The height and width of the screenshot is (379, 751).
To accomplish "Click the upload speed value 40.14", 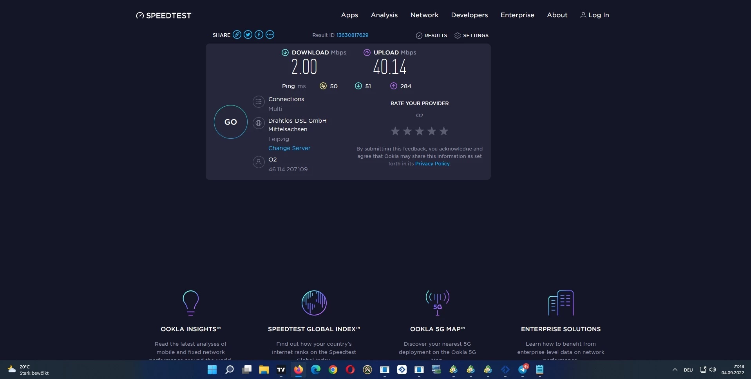I will (x=390, y=67).
